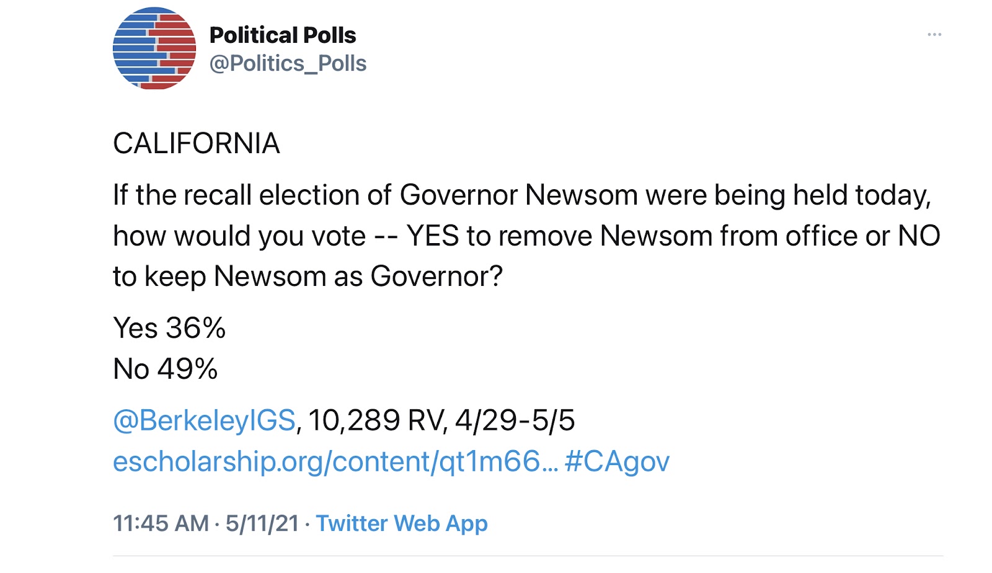Follow the escholarship.org content link
992x573 pixels.
(x=335, y=461)
